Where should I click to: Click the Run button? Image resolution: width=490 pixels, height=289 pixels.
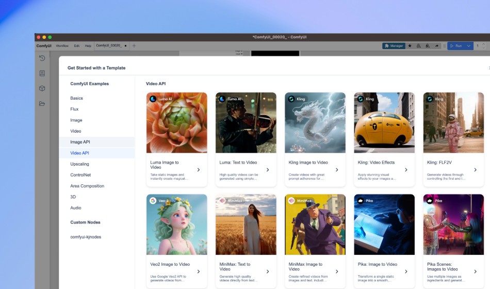pyautogui.click(x=456, y=45)
